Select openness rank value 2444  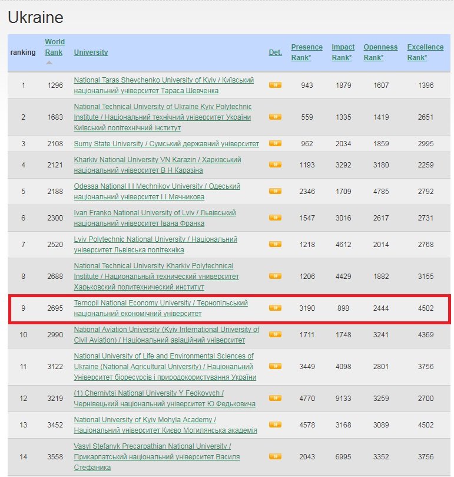coord(381,308)
